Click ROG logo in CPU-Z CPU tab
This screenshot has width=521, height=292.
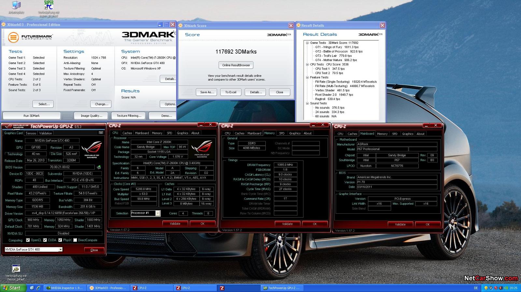pyautogui.click(x=202, y=149)
